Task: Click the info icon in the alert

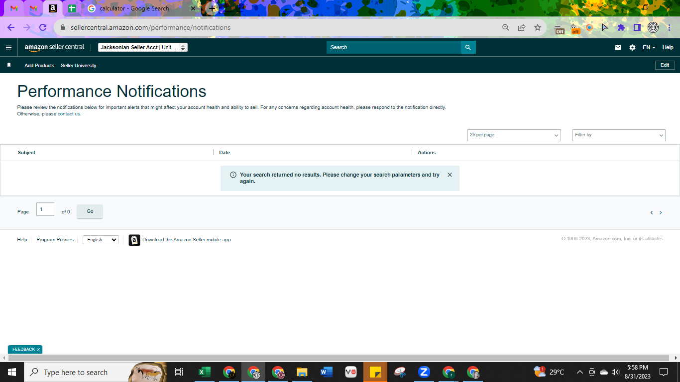Action: click(233, 175)
